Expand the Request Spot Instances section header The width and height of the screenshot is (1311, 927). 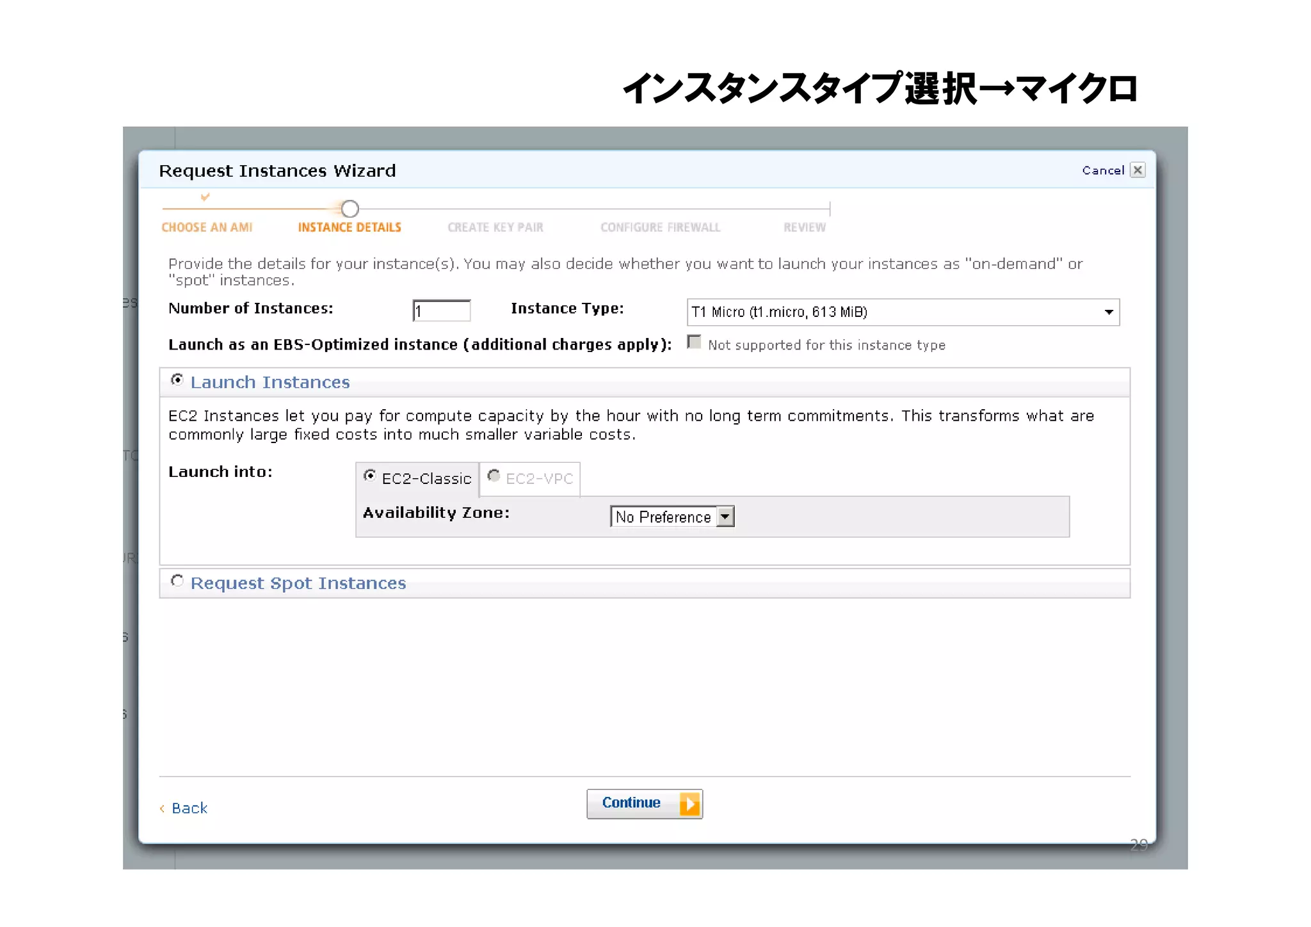pos(298,583)
